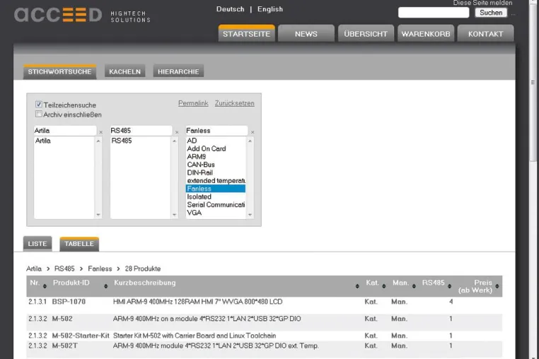This screenshot has width=539, height=359.
Task: Click the Zurücksetzen link
Action: pyautogui.click(x=234, y=103)
